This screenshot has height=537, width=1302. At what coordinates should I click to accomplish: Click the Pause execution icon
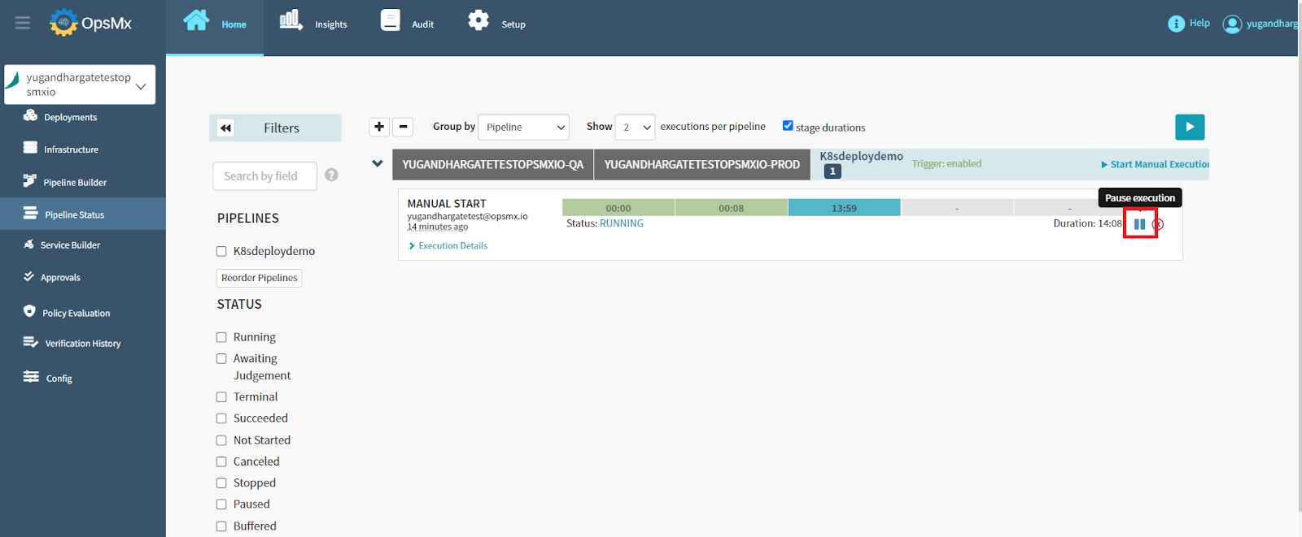click(x=1139, y=224)
